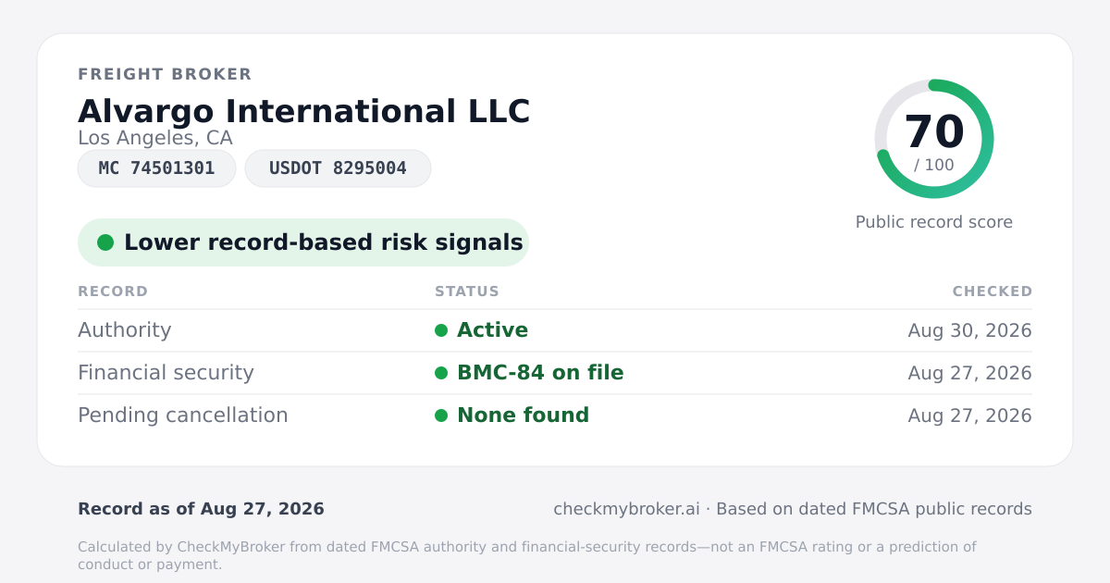Image resolution: width=1110 pixels, height=583 pixels.
Task: Click the Public record score label
Action: pos(934,222)
